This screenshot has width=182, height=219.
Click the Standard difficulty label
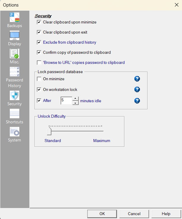coord(53,141)
